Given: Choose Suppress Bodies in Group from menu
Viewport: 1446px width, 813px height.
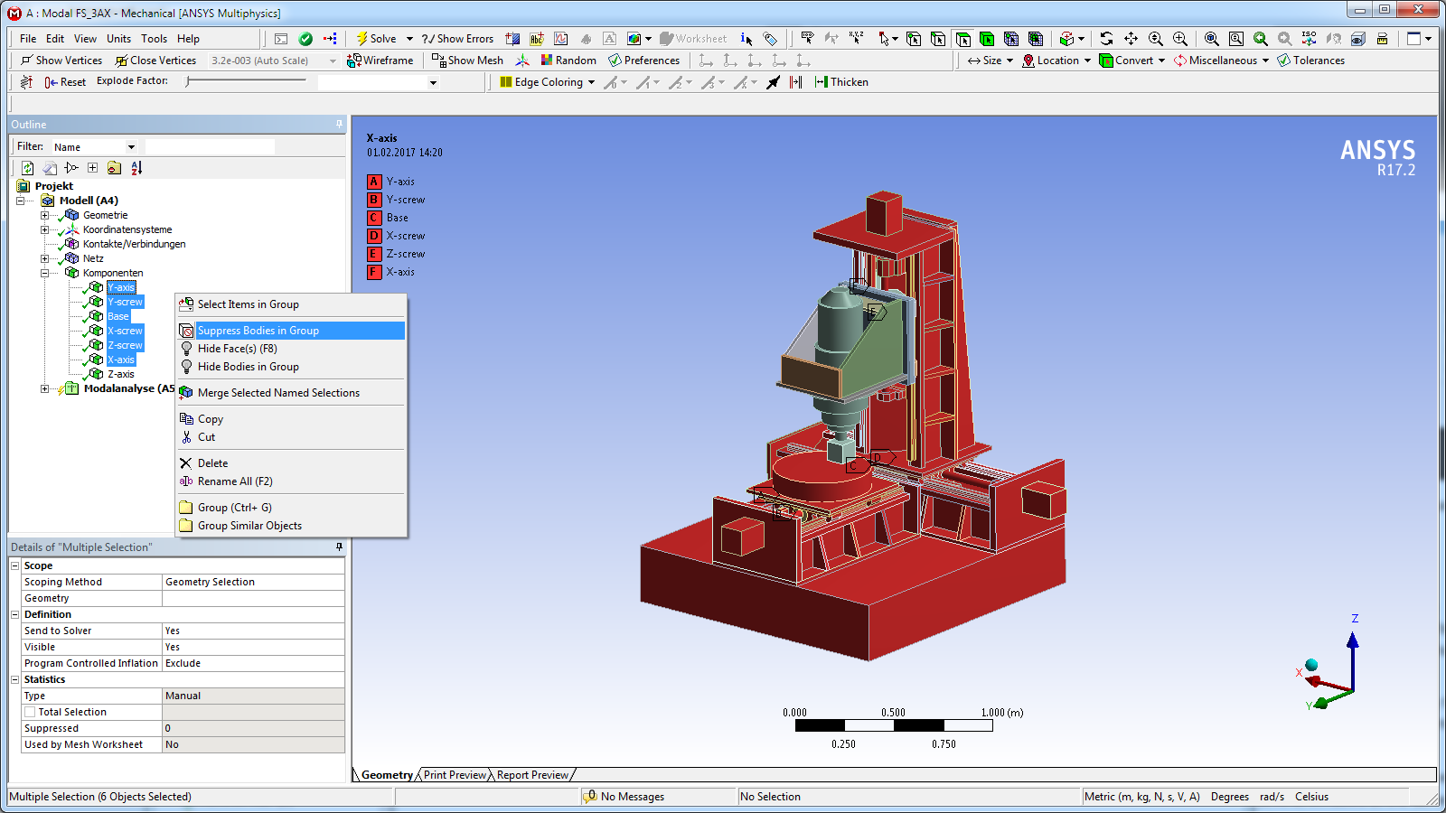Looking at the screenshot, I should [x=258, y=331].
